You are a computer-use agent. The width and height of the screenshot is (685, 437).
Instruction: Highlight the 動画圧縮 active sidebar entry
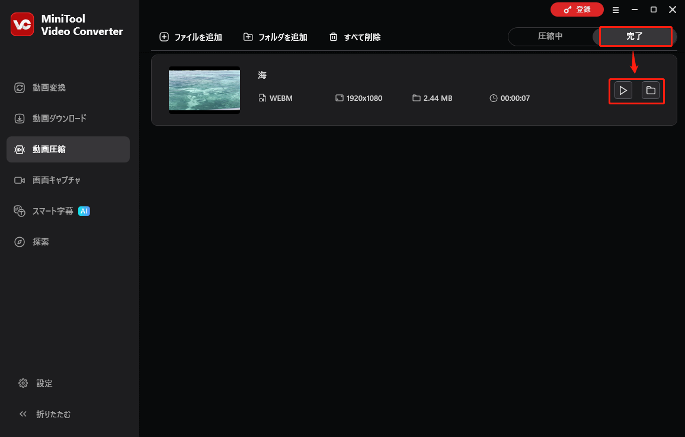[47, 149]
